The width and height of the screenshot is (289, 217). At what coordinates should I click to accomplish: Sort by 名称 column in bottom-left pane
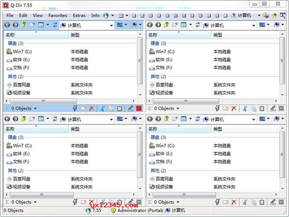pyautogui.click(x=36, y=129)
